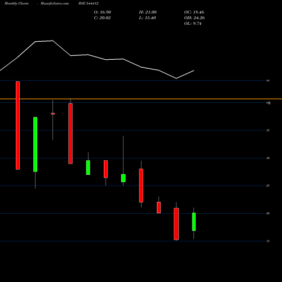Select the high value 'H: 21.00'
The image size is (282, 282).
pos(148,12)
